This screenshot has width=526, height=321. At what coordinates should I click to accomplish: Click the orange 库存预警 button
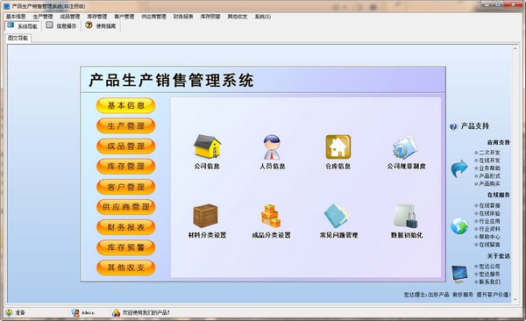coord(125,247)
